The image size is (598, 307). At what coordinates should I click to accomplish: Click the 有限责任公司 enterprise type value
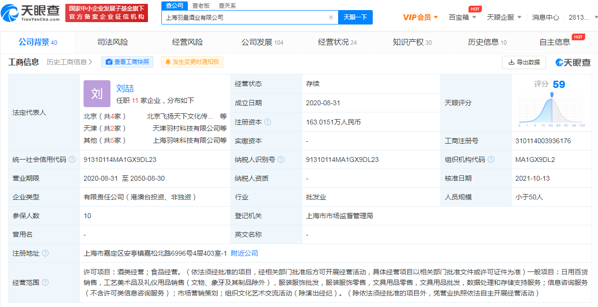(x=140, y=197)
